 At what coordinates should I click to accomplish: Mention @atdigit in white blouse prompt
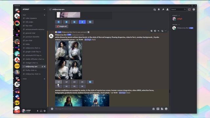point(88,40)
